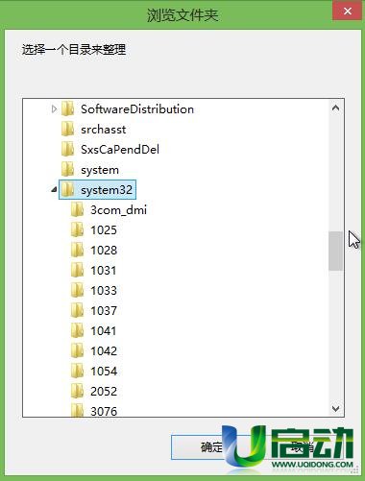Click the 3com_dmi folder icon
Screen dimensions: 365x481
[x=78, y=209]
